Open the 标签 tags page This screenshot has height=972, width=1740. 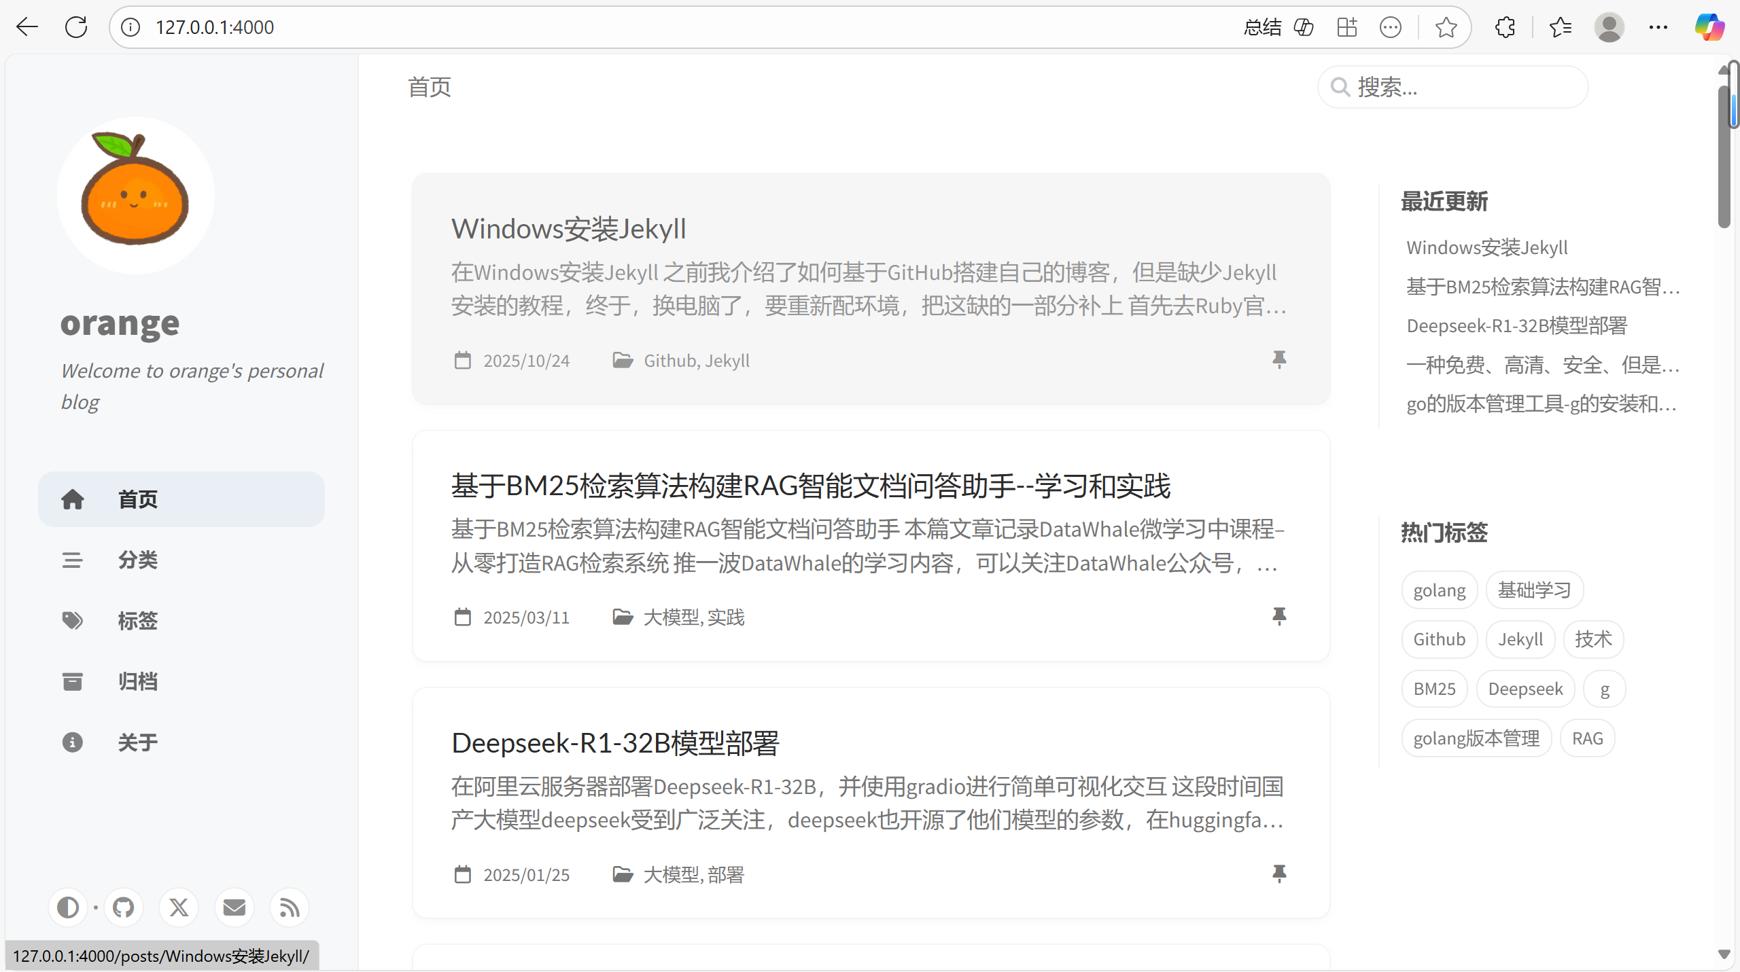[x=181, y=621]
